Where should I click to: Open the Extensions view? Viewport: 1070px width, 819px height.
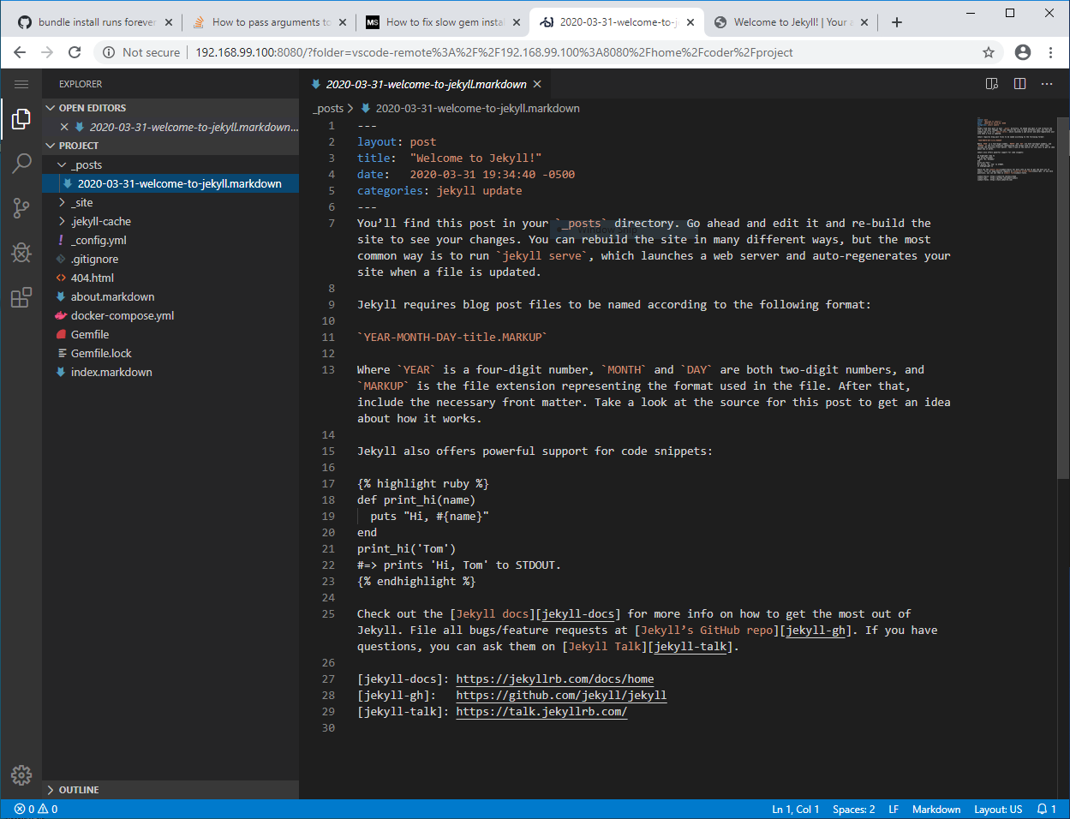tap(21, 297)
